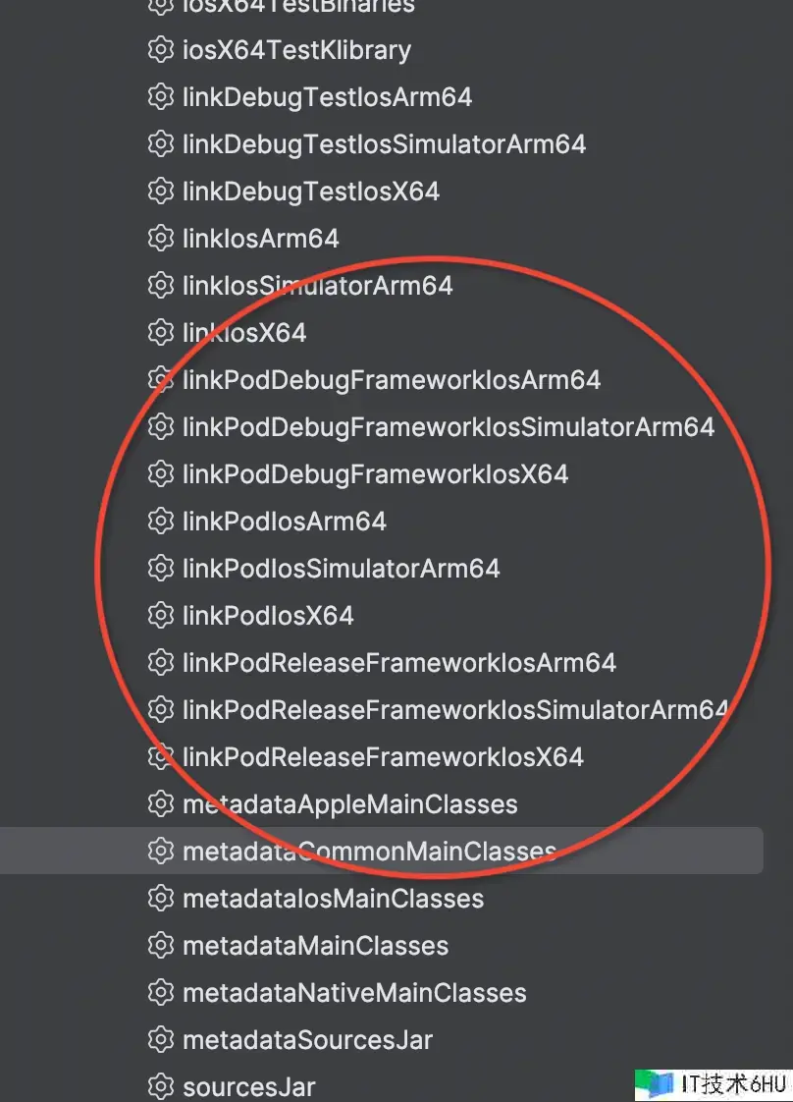
Task: Click gear icon next to sourcesJar
Action: [161, 1086]
